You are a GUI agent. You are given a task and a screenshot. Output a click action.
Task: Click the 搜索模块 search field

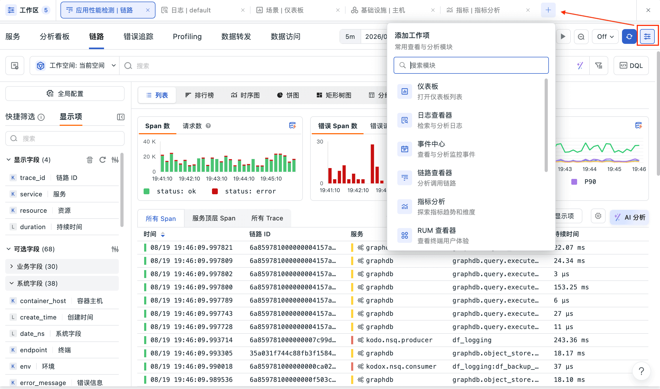click(471, 65)
